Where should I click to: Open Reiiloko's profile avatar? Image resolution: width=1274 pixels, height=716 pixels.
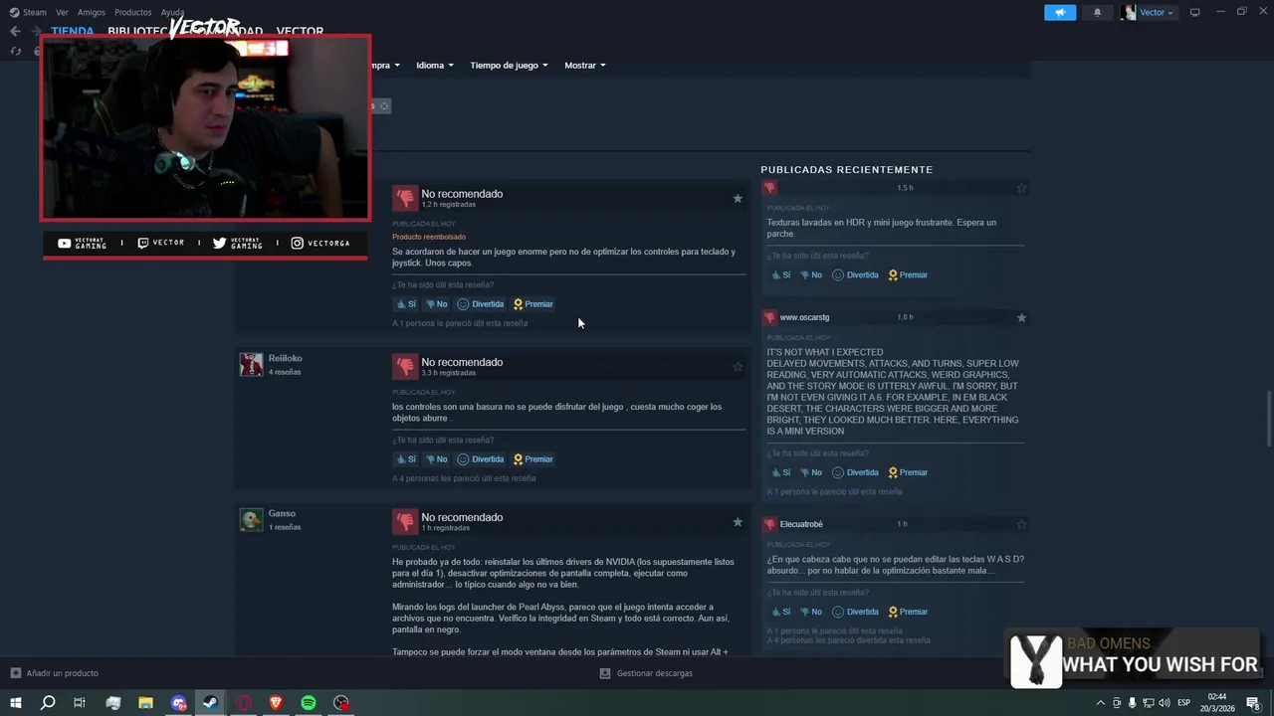(x=251, y=364)
